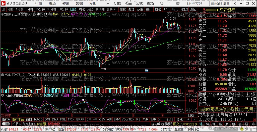The width and height of the screenshot is (257, 132).
Task: Open 关联报价 panel
Action: [x=29, y=124]
